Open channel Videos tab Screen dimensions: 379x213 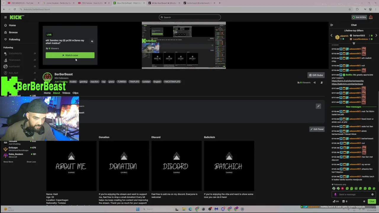pyautogui.click(x=66, y=93)
